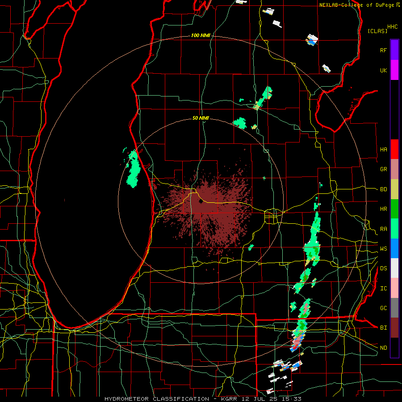Click the 'DS' legend label
Image resolution: width=402 pixels, height=402 pixels.
(383, 268)
